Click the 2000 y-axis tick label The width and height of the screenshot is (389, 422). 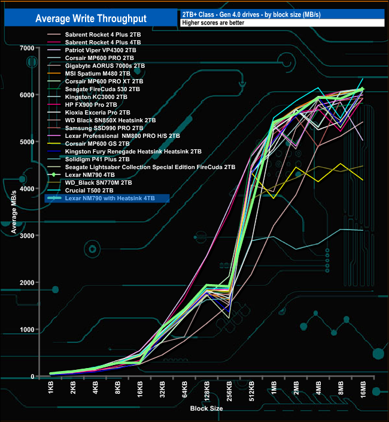pos(27,282)
